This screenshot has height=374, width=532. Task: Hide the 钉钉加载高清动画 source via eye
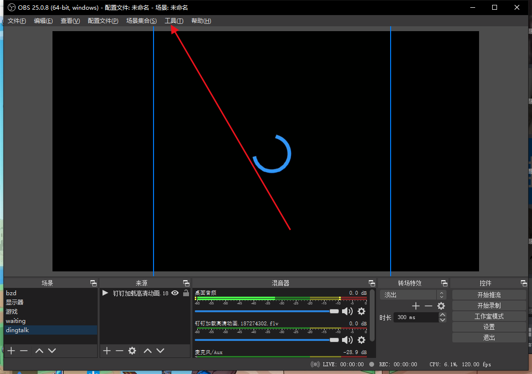(x=175, y=293)
